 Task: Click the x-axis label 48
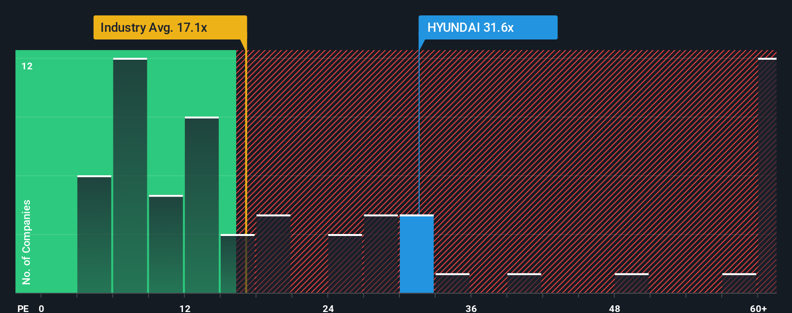(614, 308)
